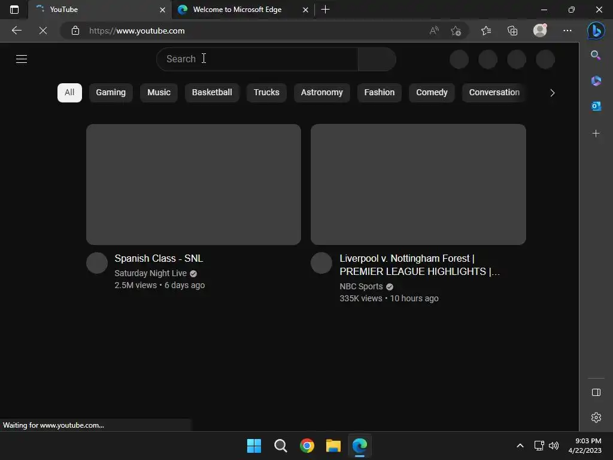
Task: Open the Bing chat sidebar button
Action: pyautogui.click(x=596, y=31)
